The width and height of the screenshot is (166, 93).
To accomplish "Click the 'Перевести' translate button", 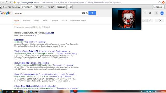I will [x=61, y=7].
